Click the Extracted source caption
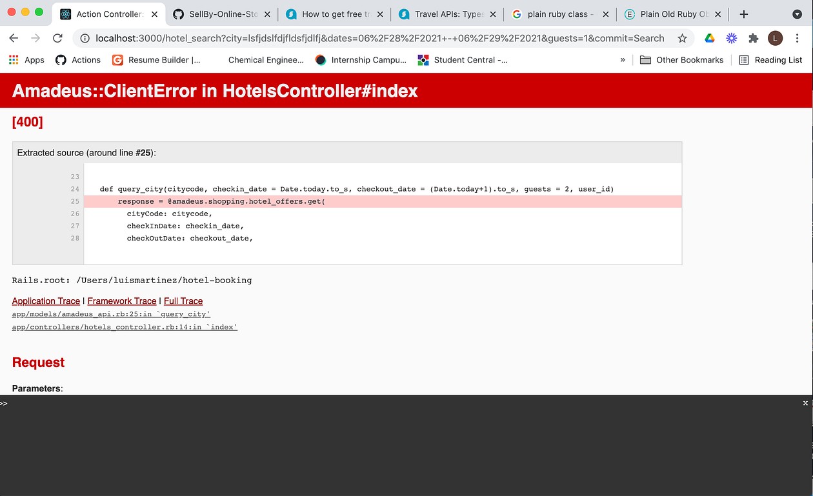Screen dimensions: 813x496 tap(86, 153)
